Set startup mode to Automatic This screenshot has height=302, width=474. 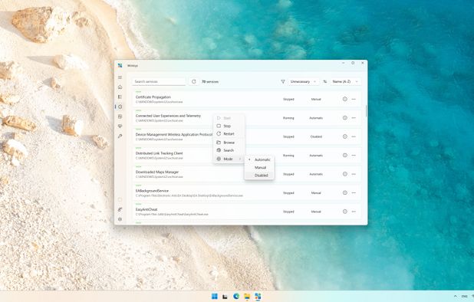coord(260,159)
